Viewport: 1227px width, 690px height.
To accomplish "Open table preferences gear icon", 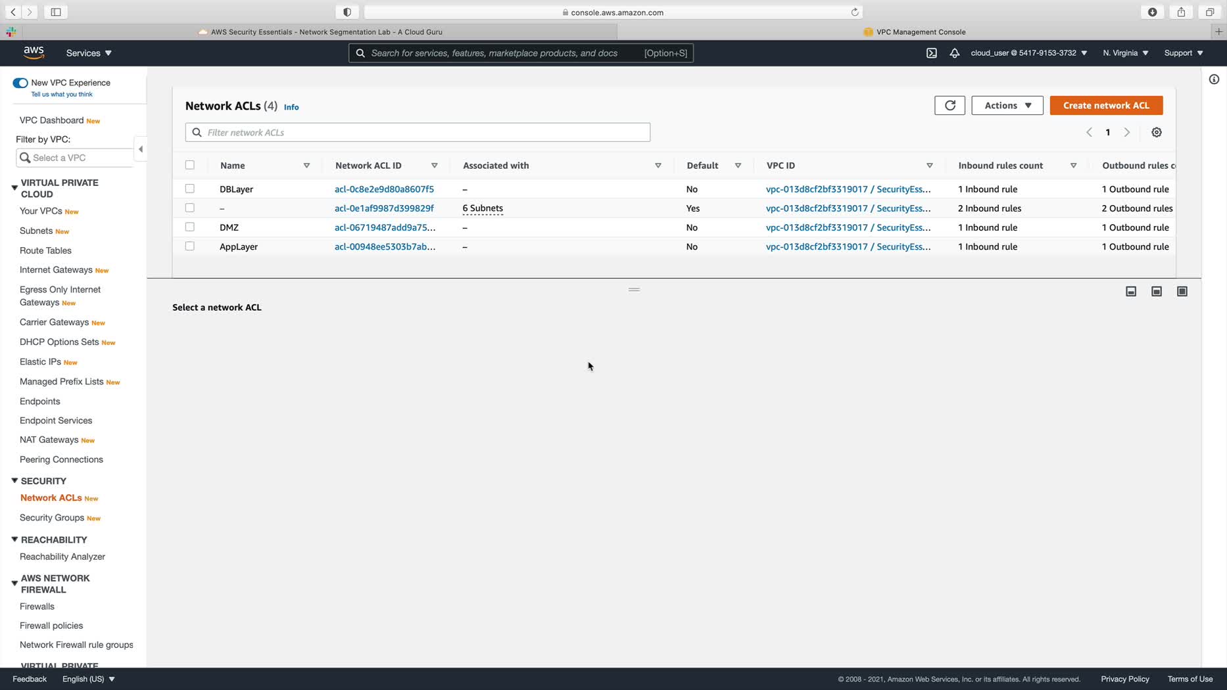I will (1157, 133).
